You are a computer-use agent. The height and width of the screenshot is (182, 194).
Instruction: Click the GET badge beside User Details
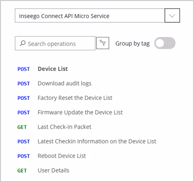pos(22,171)
